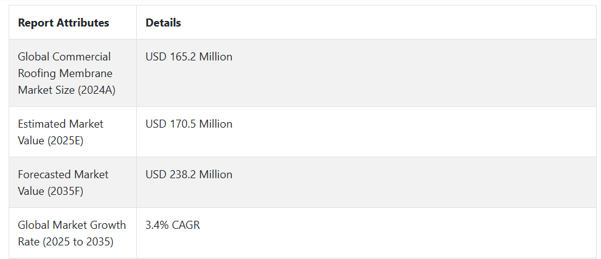Click the '3.4% CAGR' value
Image resolution: width=601 pixels, height=259 pixels.
[173, 225]
